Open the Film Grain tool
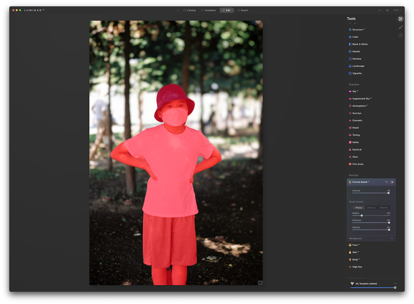This screenshot has width=414, height=304. pos(356,164)
